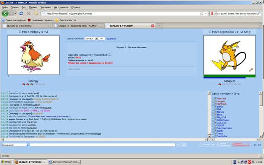Click info icon before #026 Dgessika title

[210, 32]
